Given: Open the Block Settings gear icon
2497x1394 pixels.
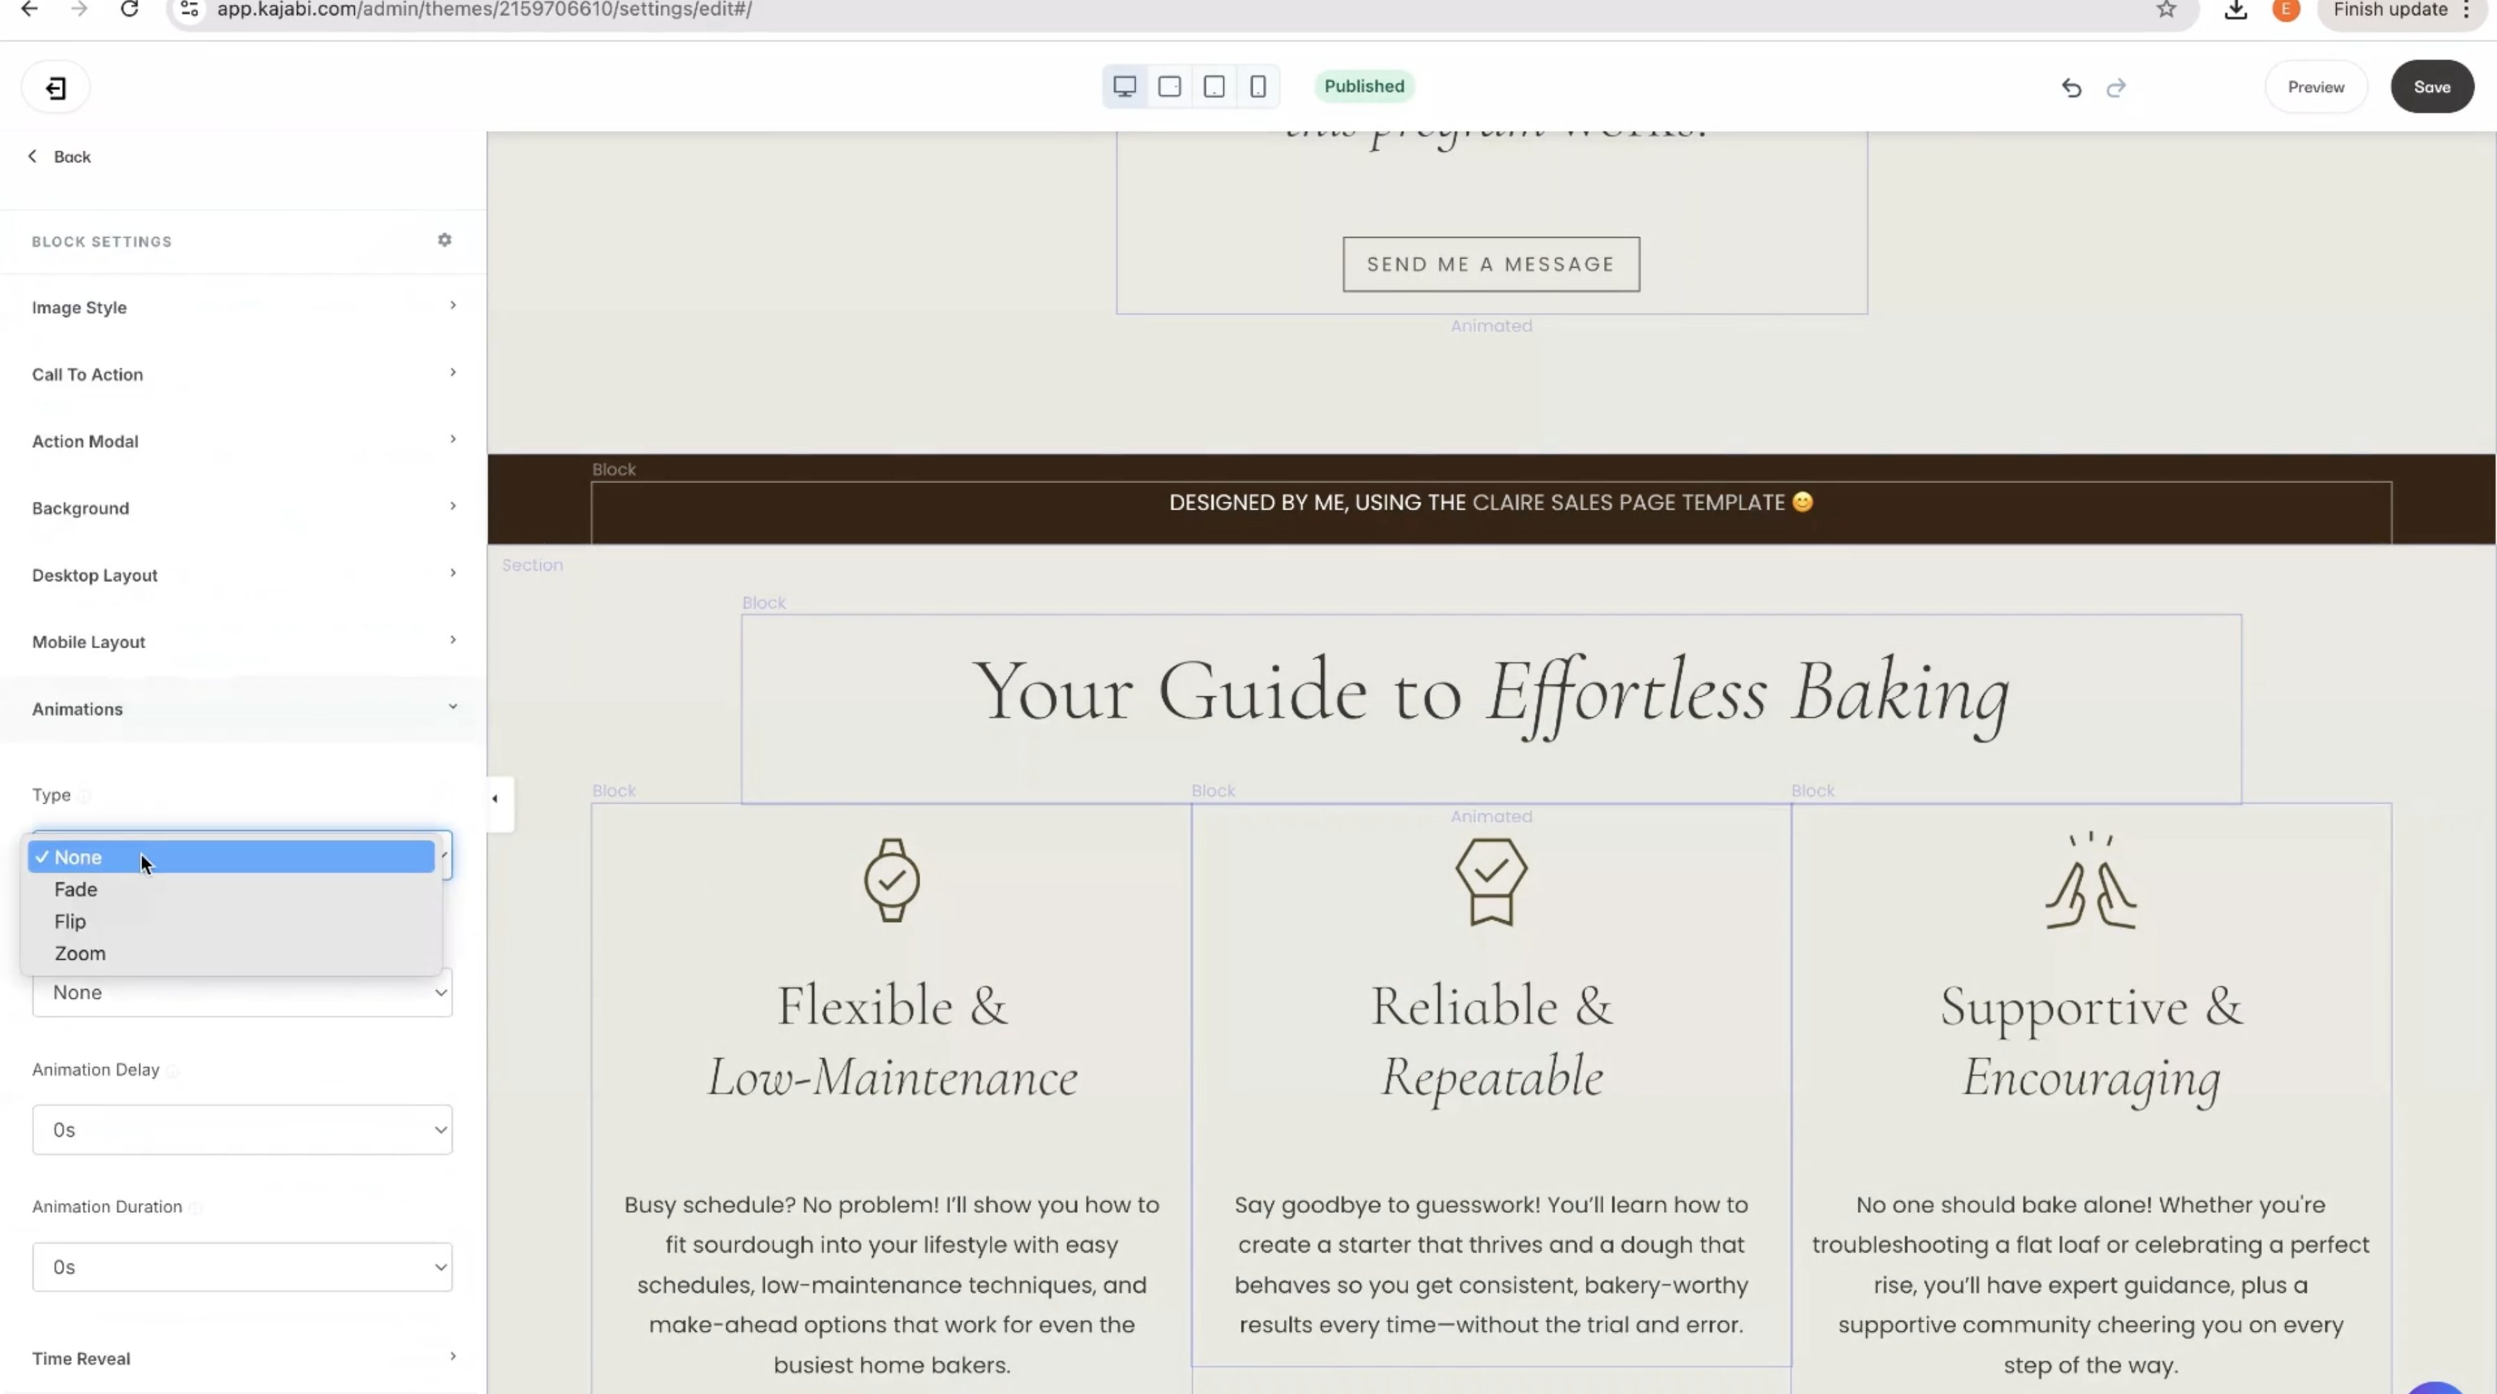Looking at the screenshot, I should (445, 240).
